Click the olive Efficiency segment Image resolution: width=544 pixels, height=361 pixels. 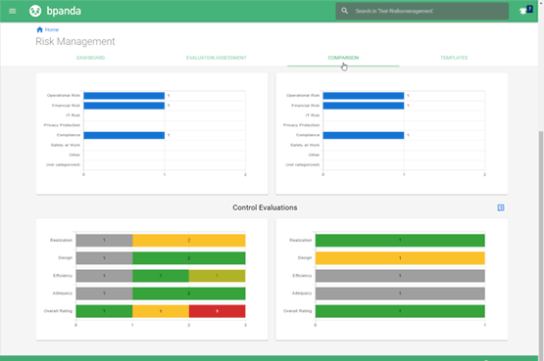pos(218,276)
